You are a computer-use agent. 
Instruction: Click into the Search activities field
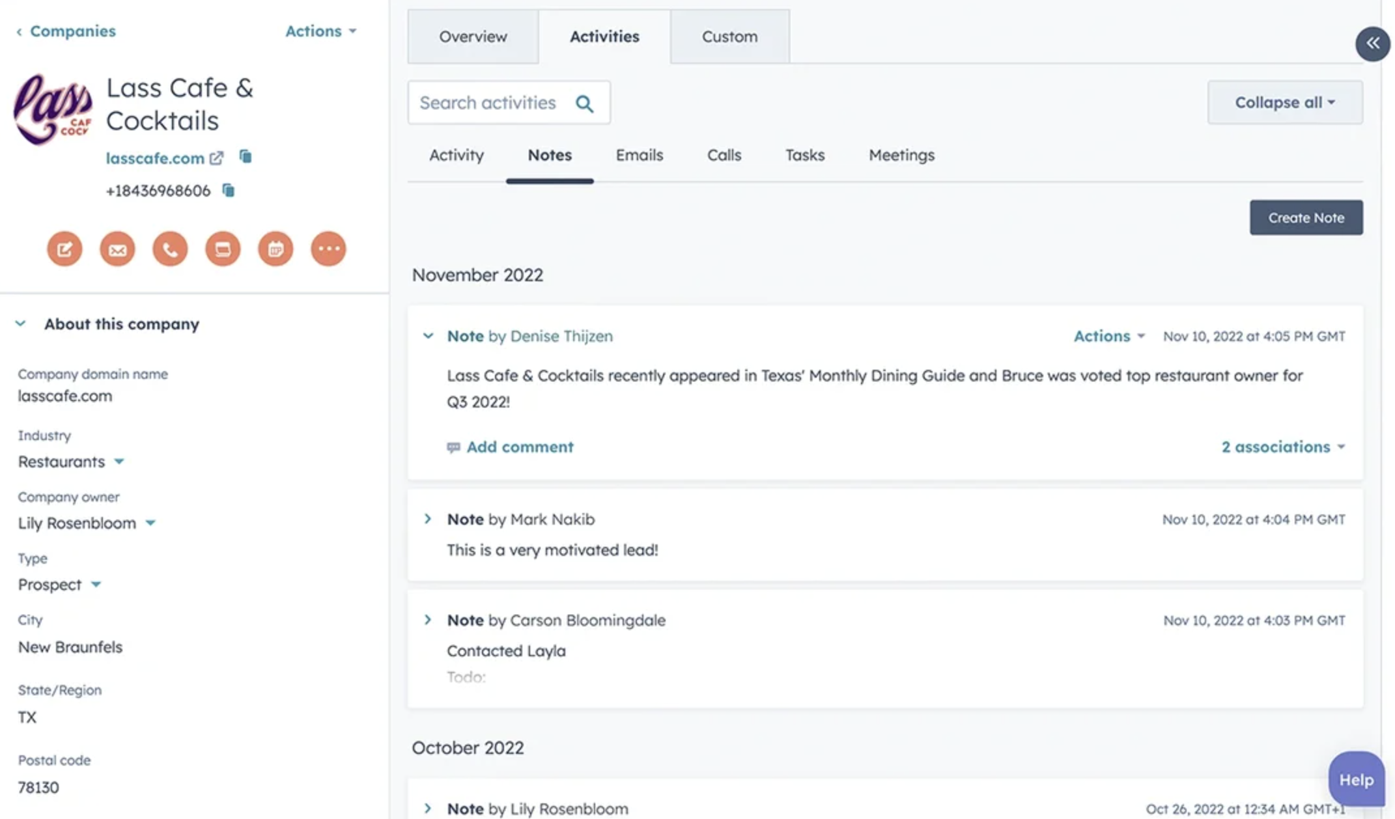pos(488,103)
